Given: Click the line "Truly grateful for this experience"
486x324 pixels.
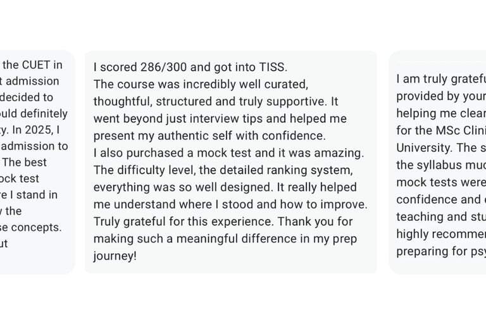Looking at the screenshot, I should pyautogui.click(x=184, y=221).
